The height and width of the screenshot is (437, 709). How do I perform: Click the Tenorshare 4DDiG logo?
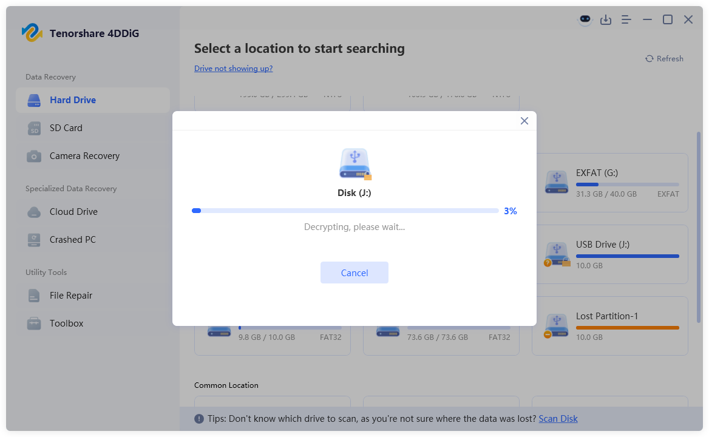click(x=32, y=33)
